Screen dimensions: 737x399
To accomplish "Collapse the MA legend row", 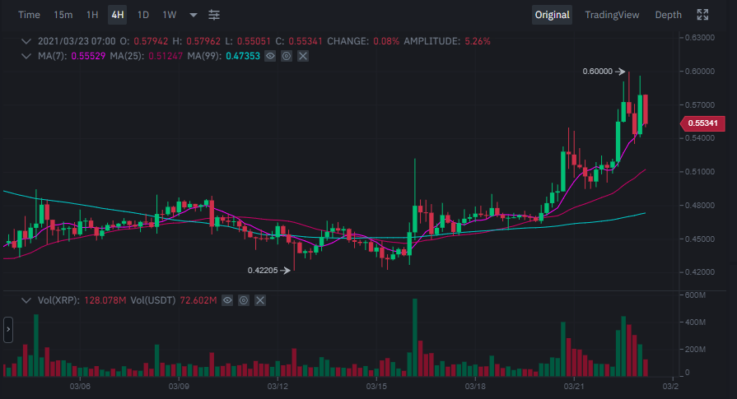I will 26,56.
